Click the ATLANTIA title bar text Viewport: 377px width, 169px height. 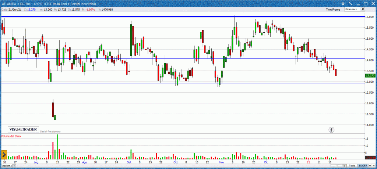tap(49, 4)
